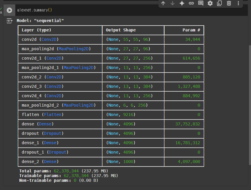This screenshot has height=190, width=251.
Task: Click the param count 884,992
Action: pyautogui.click(x=191, y=96)
